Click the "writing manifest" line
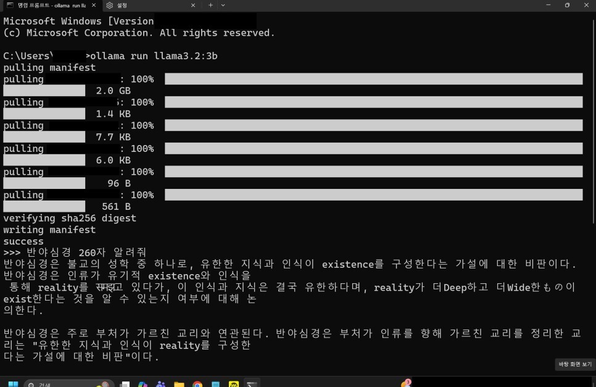This screenshot has width=596, height=387. pos(49,230)
